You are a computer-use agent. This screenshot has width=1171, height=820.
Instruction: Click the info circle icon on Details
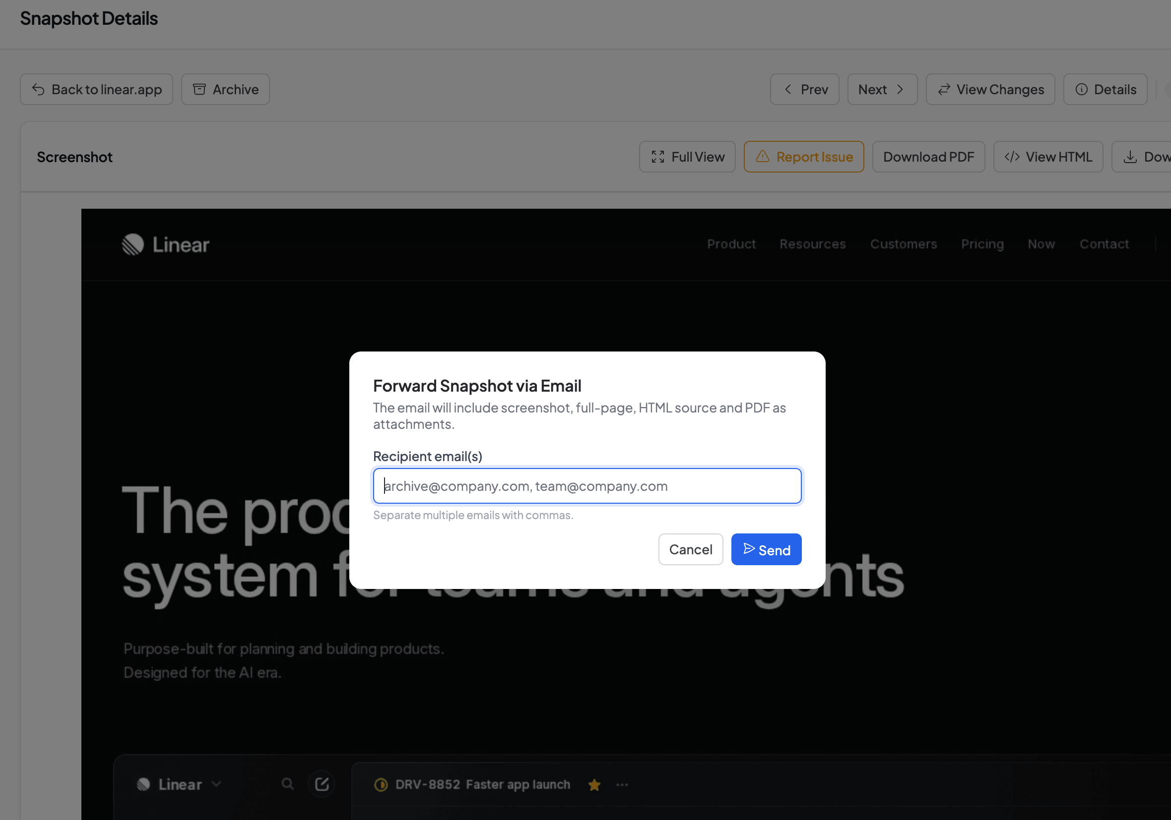[x=1081, y=89]
